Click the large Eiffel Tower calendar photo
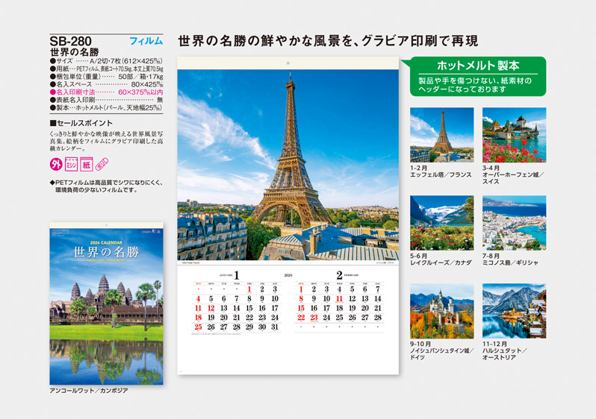The image size is (596, 419). (x=288, y=165)
